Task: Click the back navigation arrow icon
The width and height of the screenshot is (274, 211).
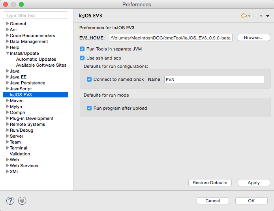Action: (244, 16)
